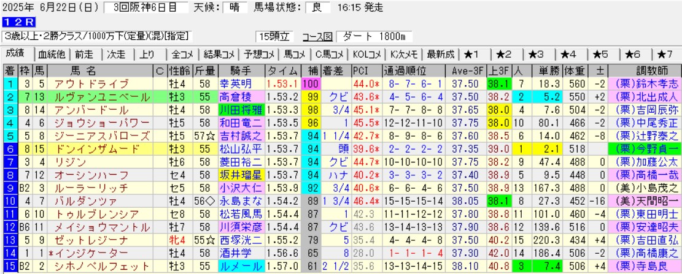
Task: Open the 結果コメ tab
Action: click(x=220, y=53)
